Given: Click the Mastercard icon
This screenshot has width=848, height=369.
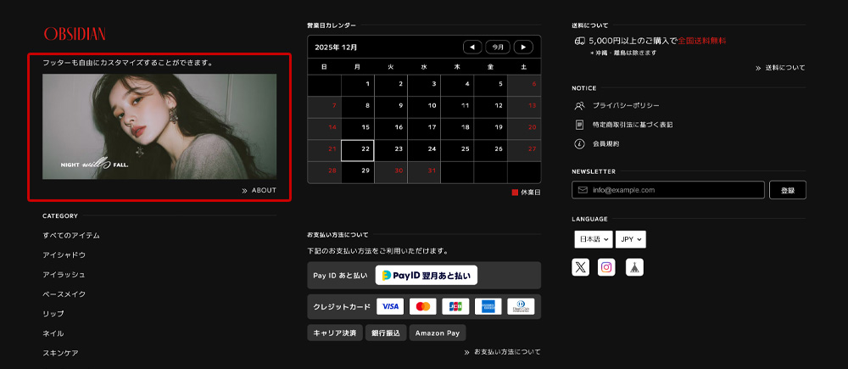Looking at the screenshot, I should click(422, 306).
